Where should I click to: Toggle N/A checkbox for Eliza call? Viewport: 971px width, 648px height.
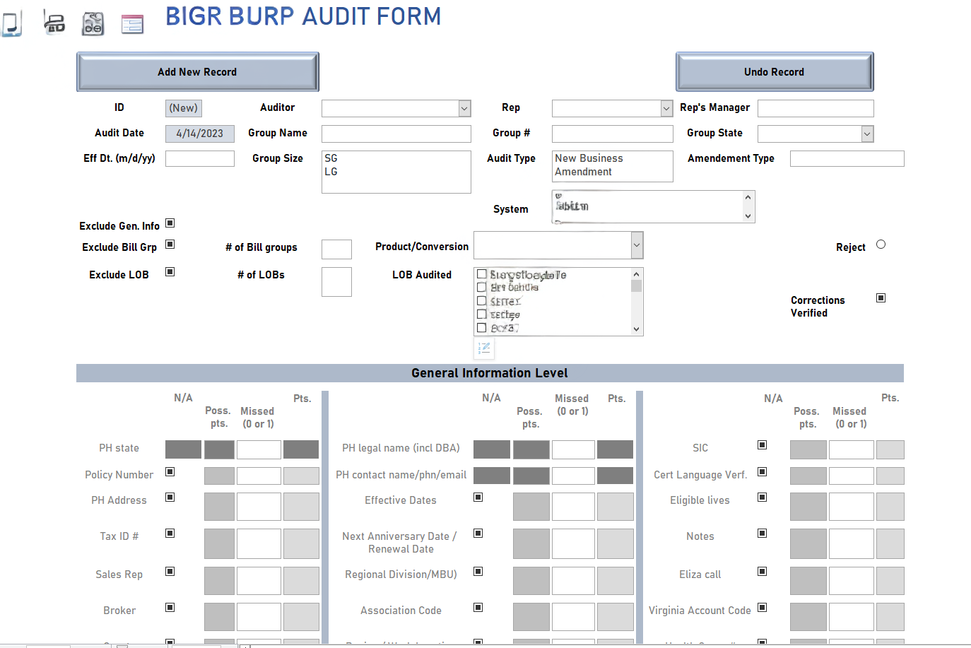point(763,572)
